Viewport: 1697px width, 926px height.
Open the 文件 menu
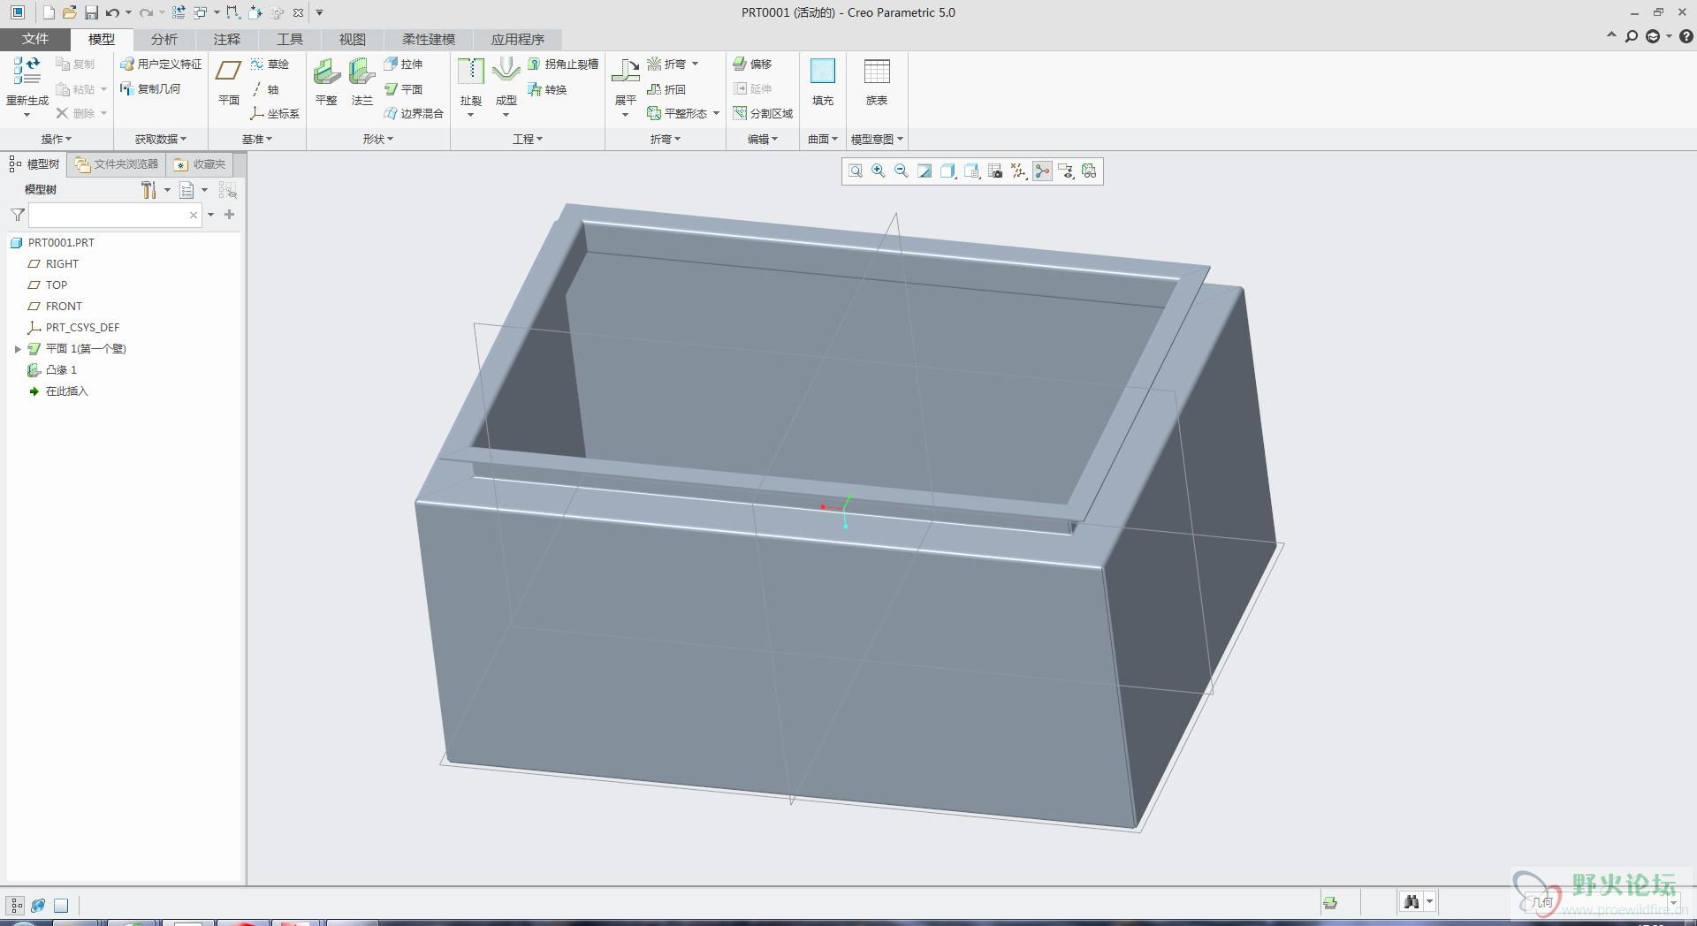pyautogui.click(x=35, y=39)
